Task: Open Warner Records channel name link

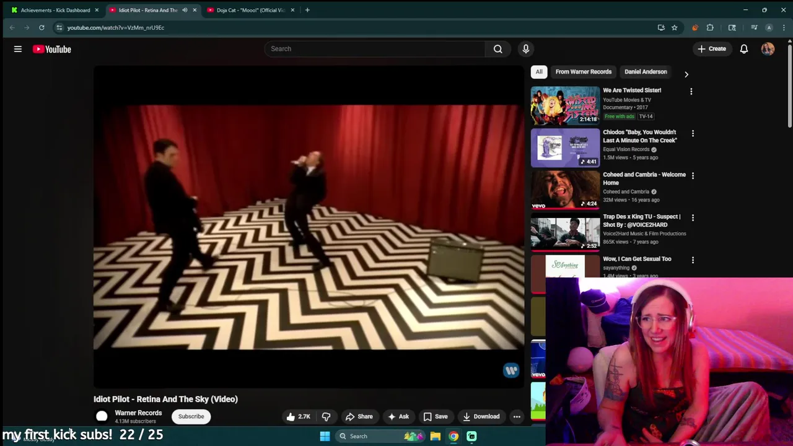Action: [138, 413]
